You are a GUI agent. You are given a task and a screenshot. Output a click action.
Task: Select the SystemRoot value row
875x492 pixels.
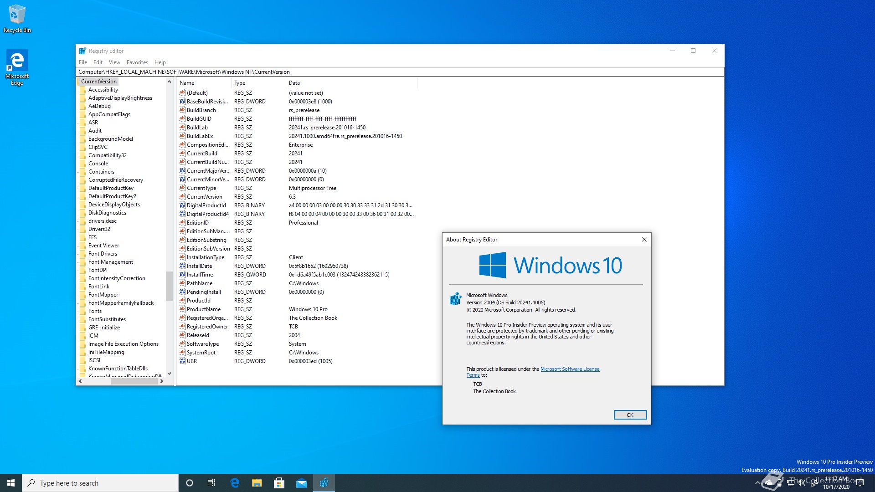296,352
